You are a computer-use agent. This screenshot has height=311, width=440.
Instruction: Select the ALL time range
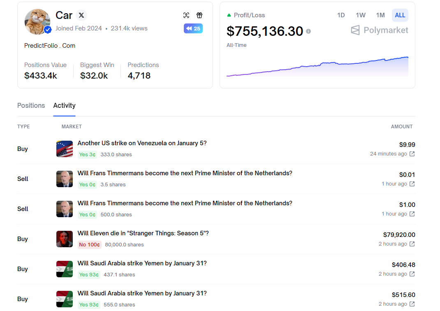tap(400, 15)
